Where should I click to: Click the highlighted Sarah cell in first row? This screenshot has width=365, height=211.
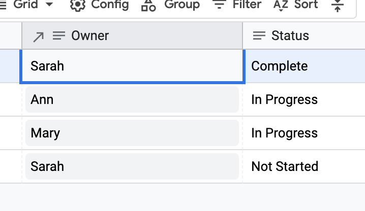[x=132, y=66]
